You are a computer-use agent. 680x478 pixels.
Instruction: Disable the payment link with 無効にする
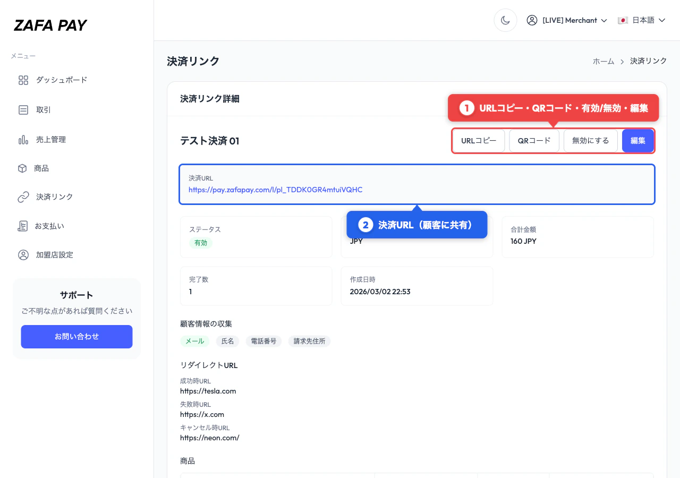coord(590,140)
